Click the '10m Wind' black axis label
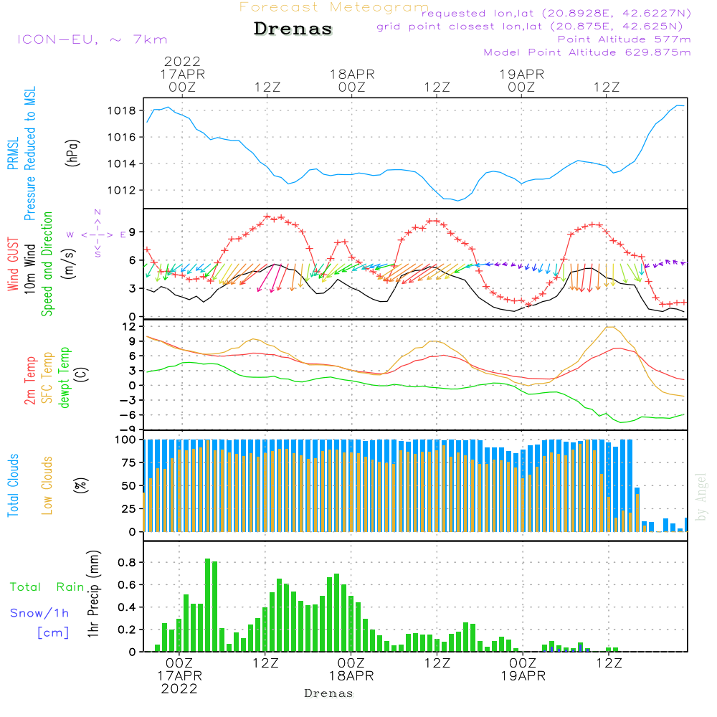 coord(29,268)
